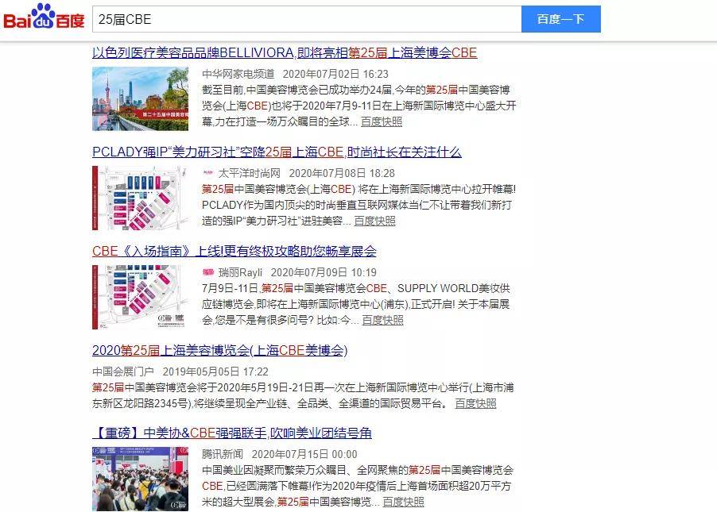Click the Baidu logo

point(44,17)
